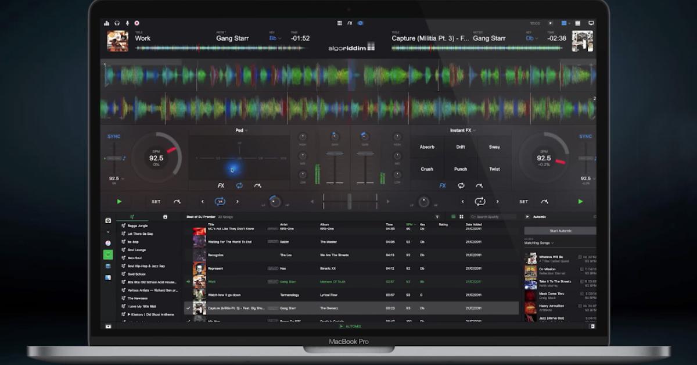The image size is (697, 365).
Task: Apply the Crush instant effect
Action: pos(427,169)
